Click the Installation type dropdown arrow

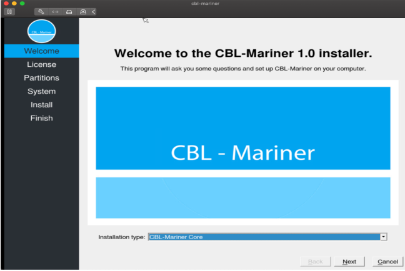pos(384,237)
